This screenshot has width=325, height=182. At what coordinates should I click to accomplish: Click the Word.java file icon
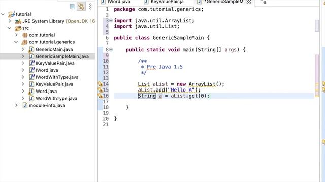[x=31, y=92]
